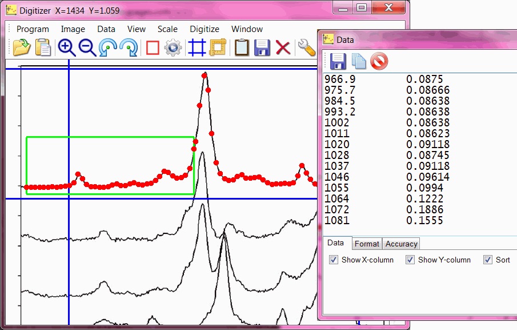
Task: Switch to the Format tab
Action: coord(367,244)
